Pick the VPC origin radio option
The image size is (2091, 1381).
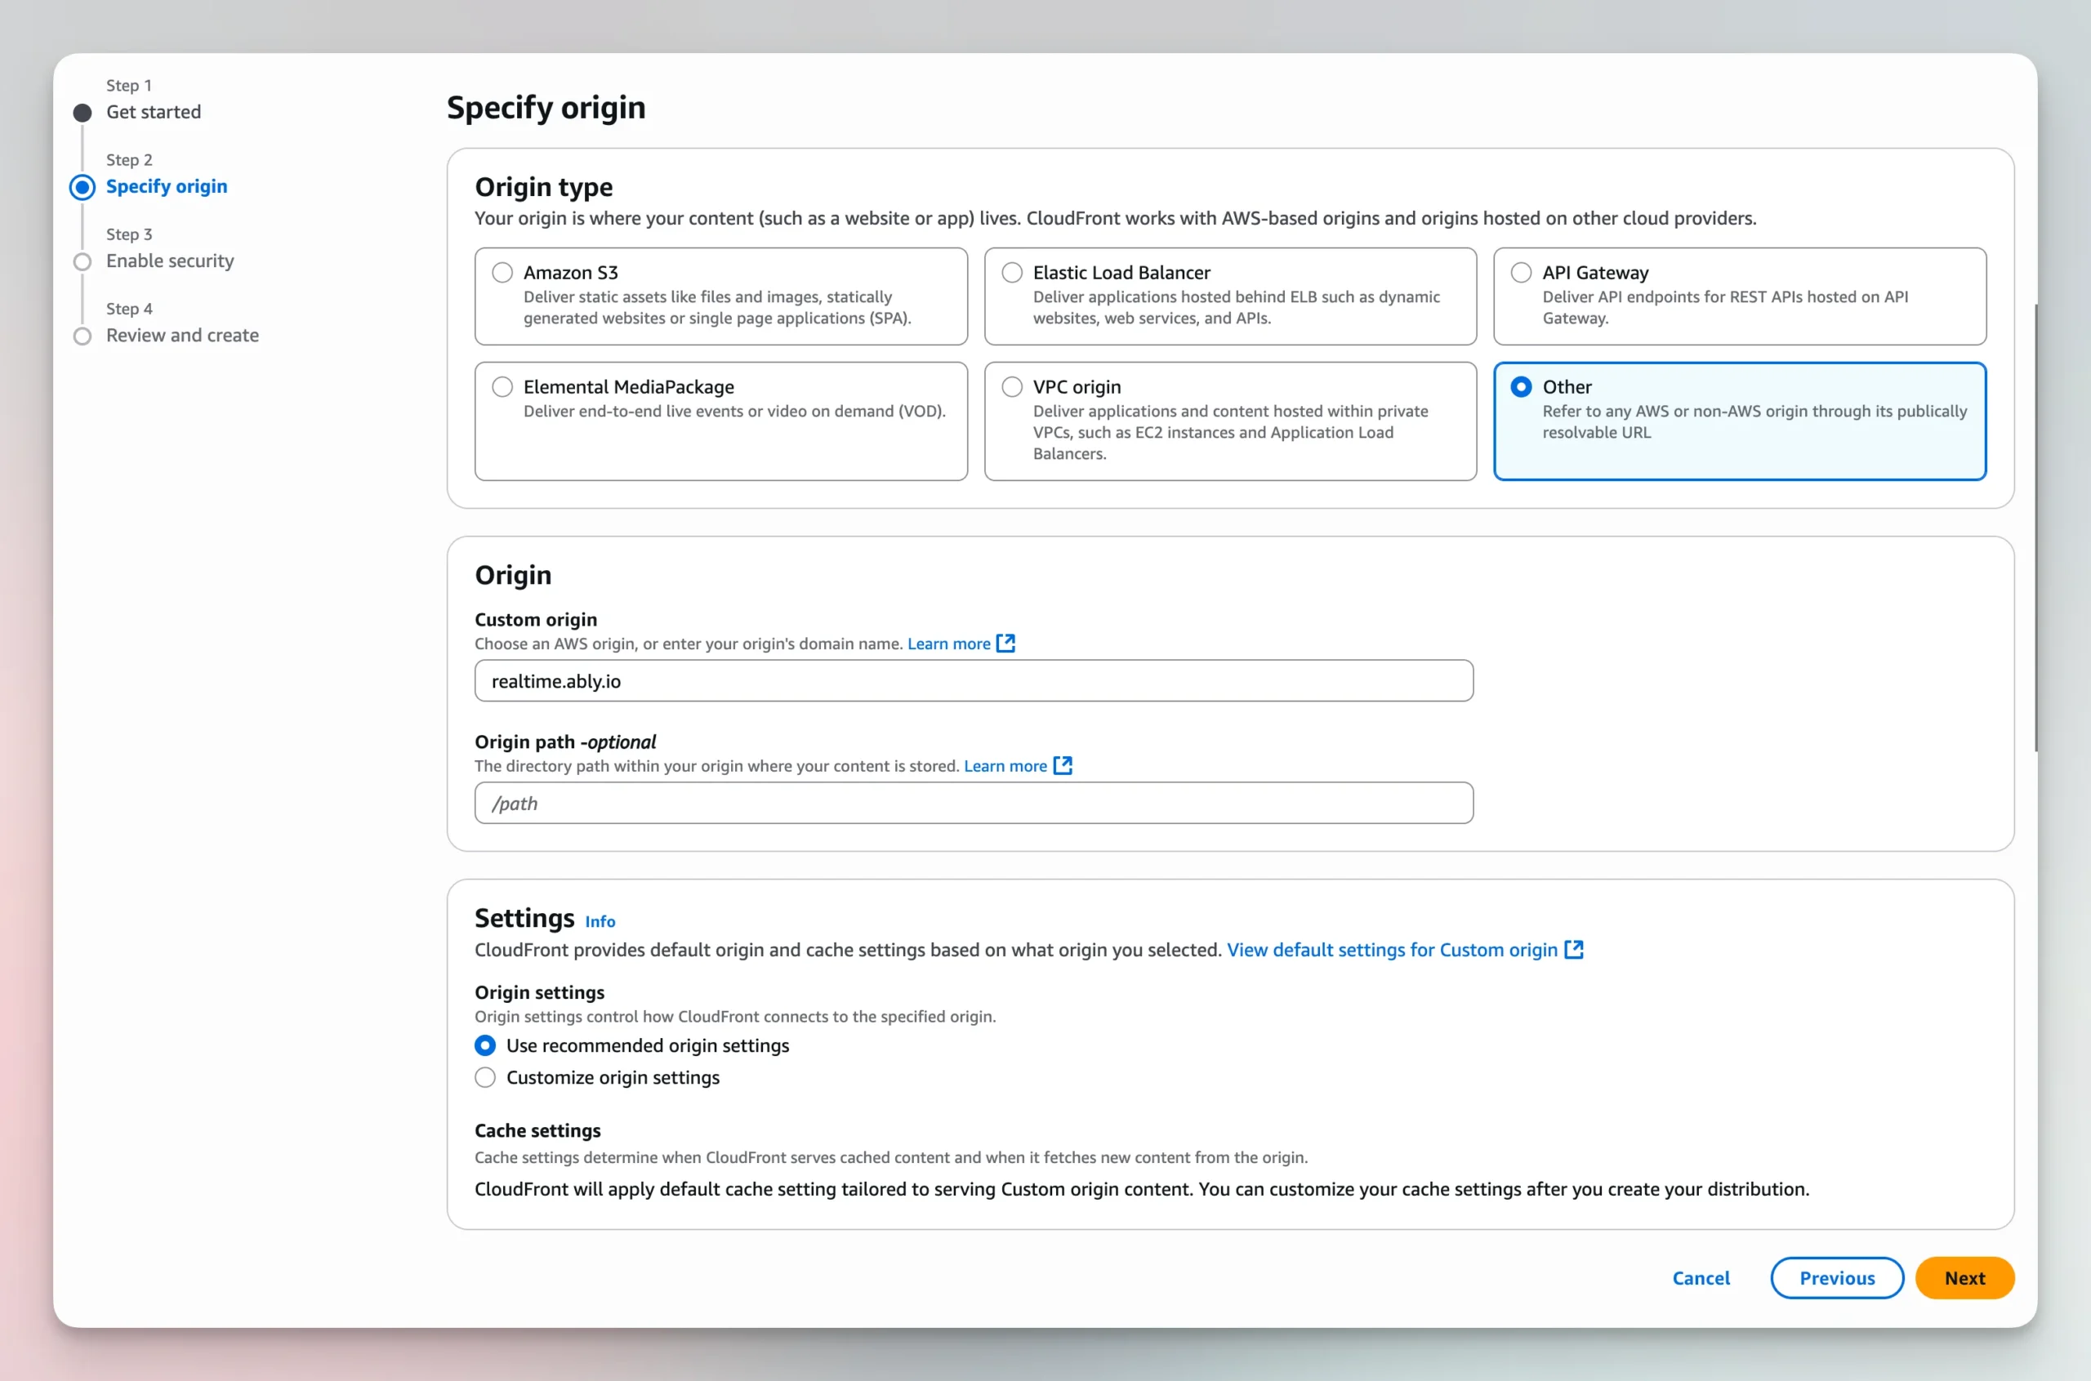click(x=1012, y=386)
